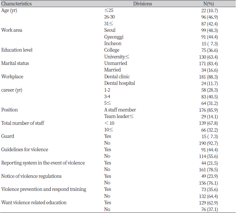Screen dimensions: 236x213
Task: Click the Incheon division cell
Action: click(x=113, y=43)
